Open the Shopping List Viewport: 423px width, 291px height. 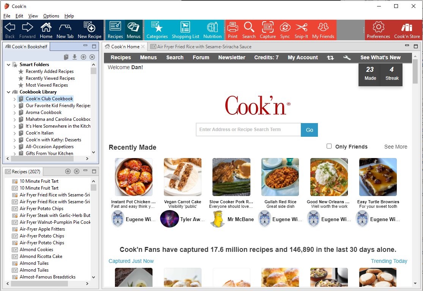click(186, 30)
